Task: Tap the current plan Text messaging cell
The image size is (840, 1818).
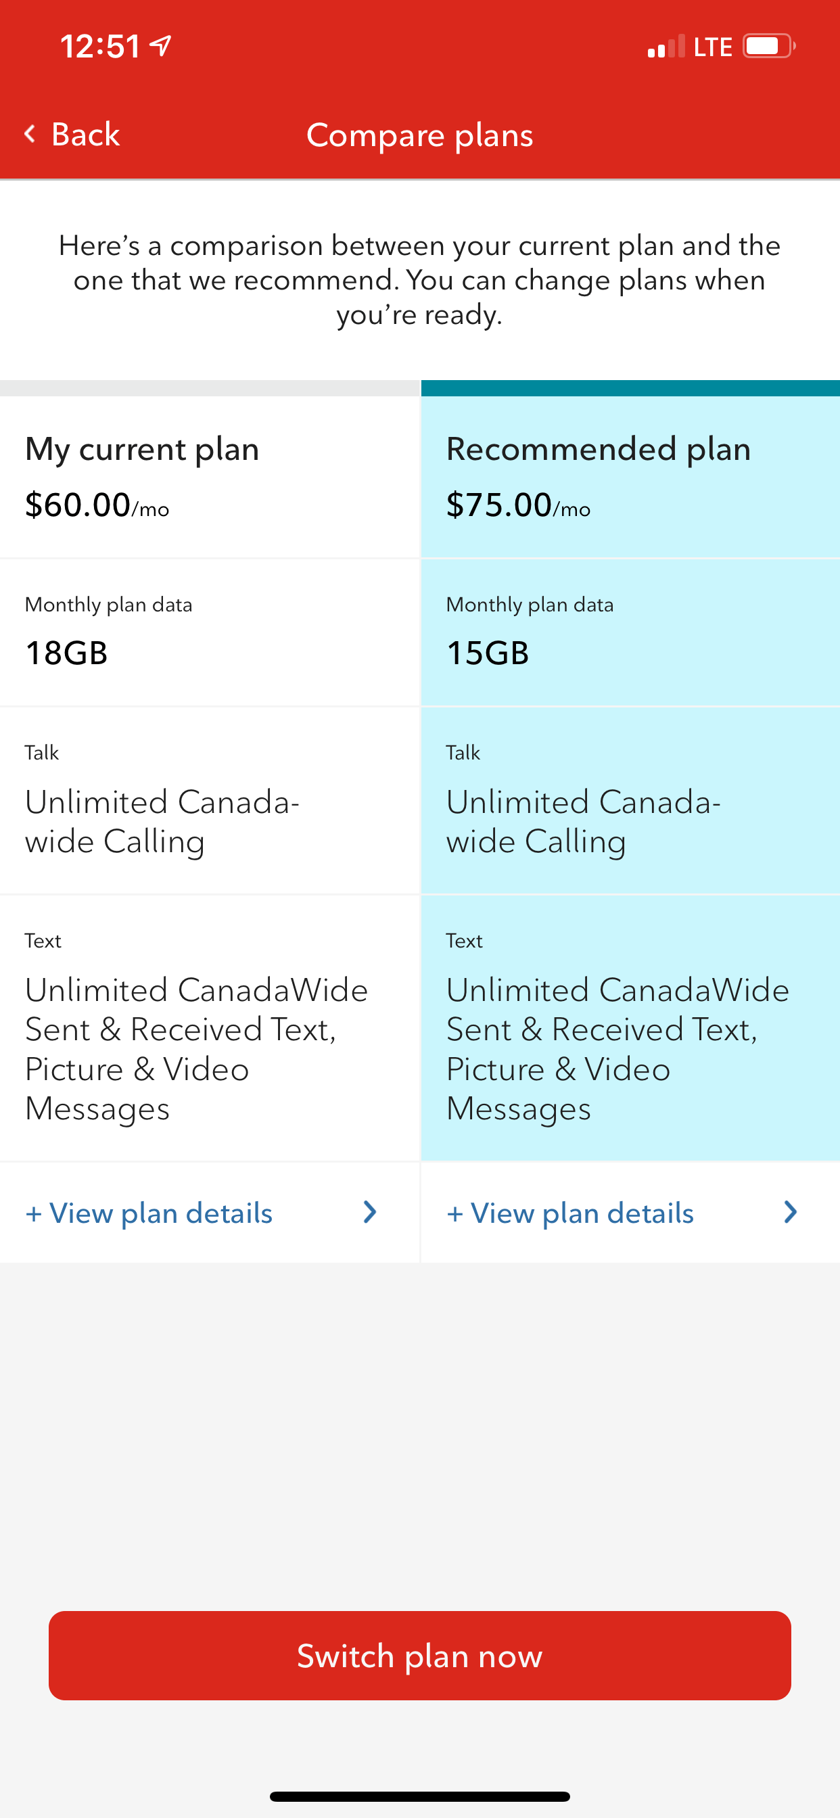Action: [x=210, y=1028]
